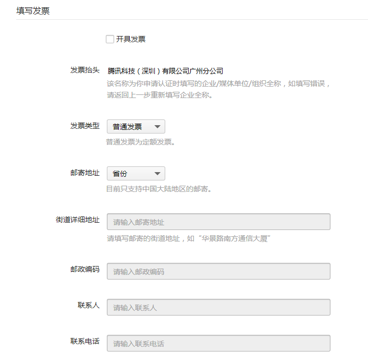Click the 邮寄地址 label
368x363 pixels.
[85, 173]
